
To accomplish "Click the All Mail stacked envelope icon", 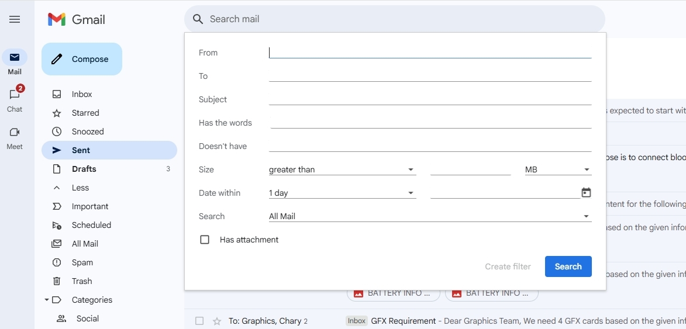I will click(57, 244).
